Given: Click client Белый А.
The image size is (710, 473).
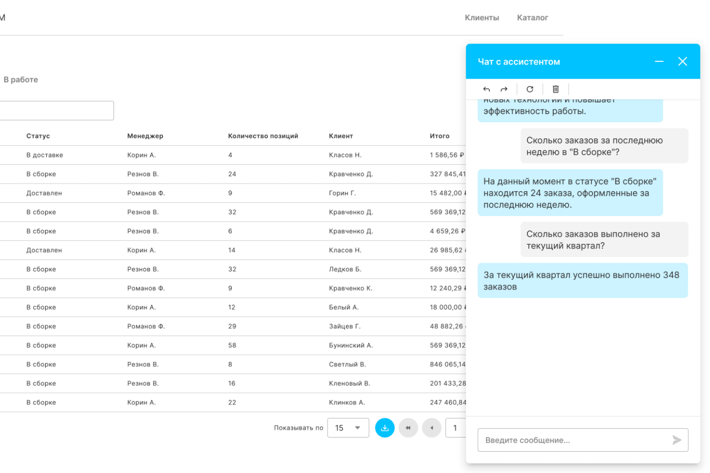Looking at the screenshot, I should click(x=344, y=307).
